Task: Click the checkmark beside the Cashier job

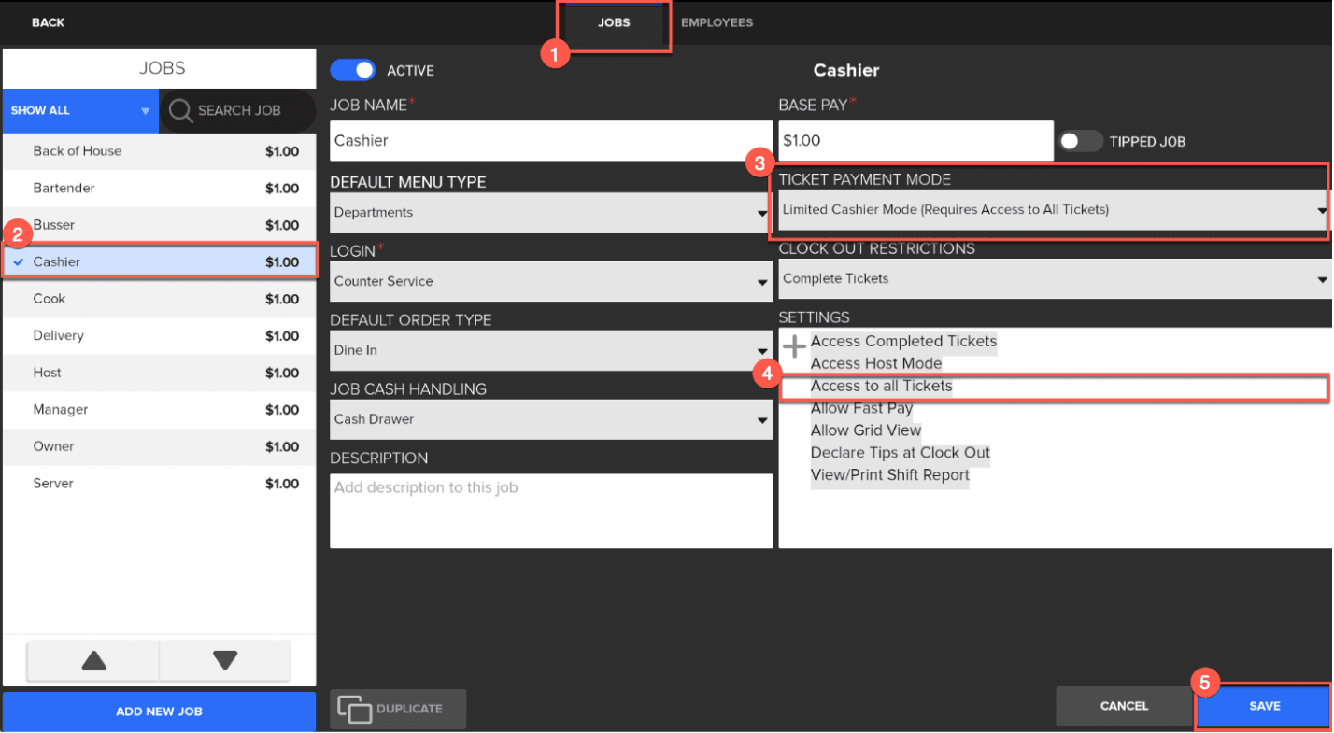Action: (21, 261)
